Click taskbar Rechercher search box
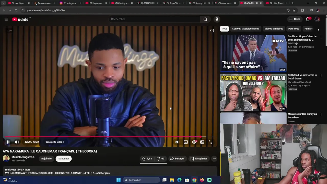327x184 pixels. (x=141, y=180)
